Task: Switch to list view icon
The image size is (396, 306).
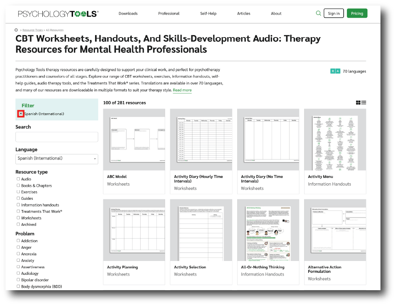Action: 364,103
